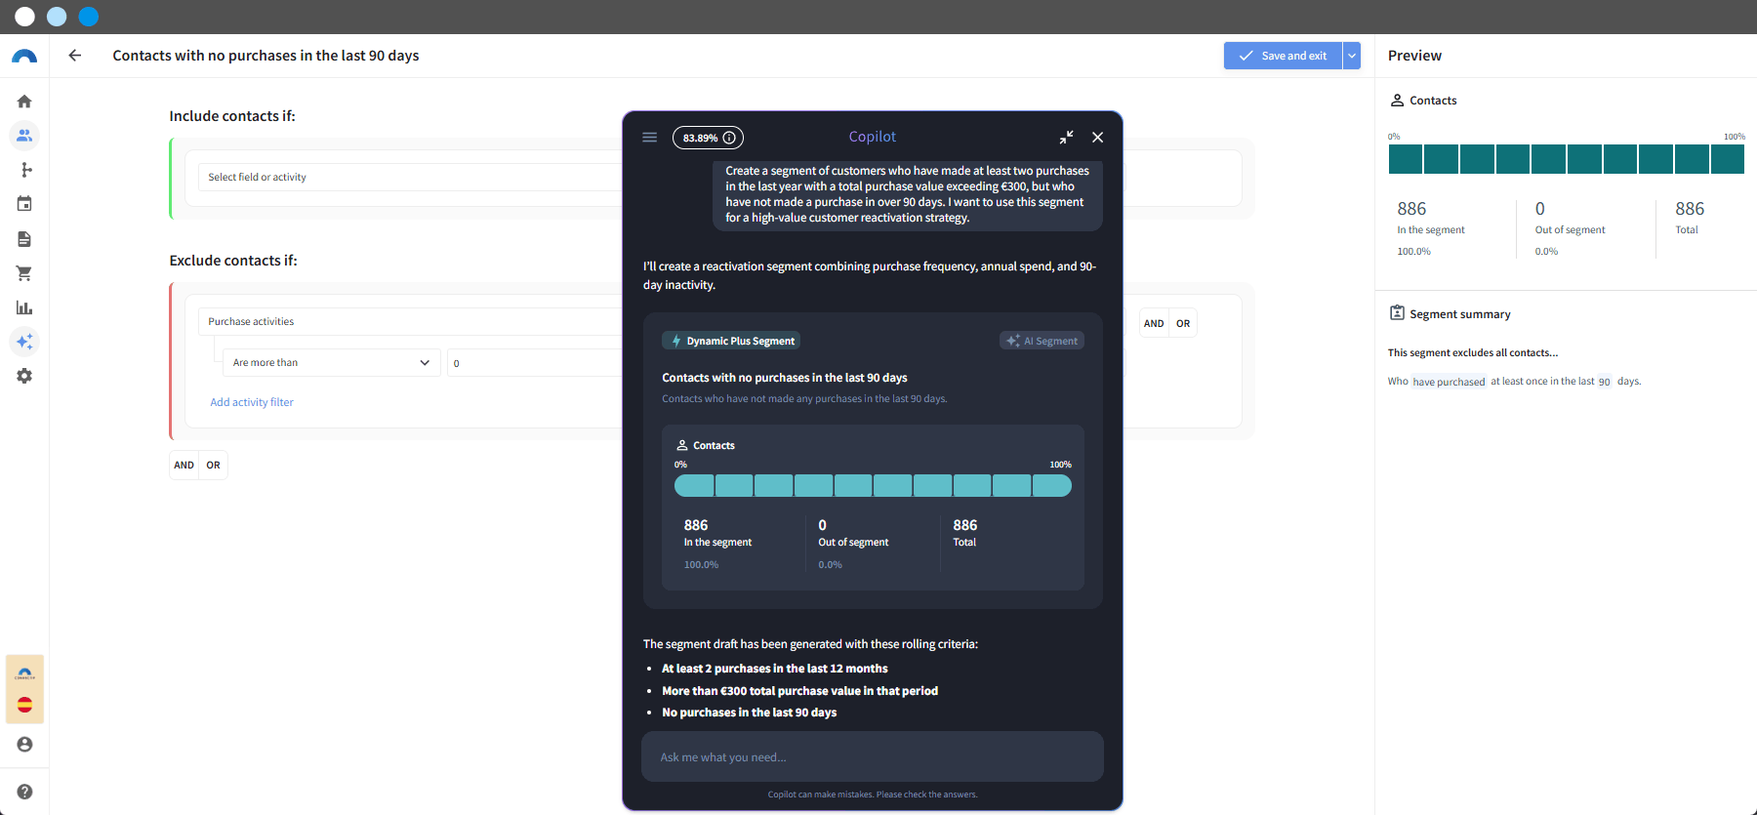Open the Help question mark icon

pos(24,792)
